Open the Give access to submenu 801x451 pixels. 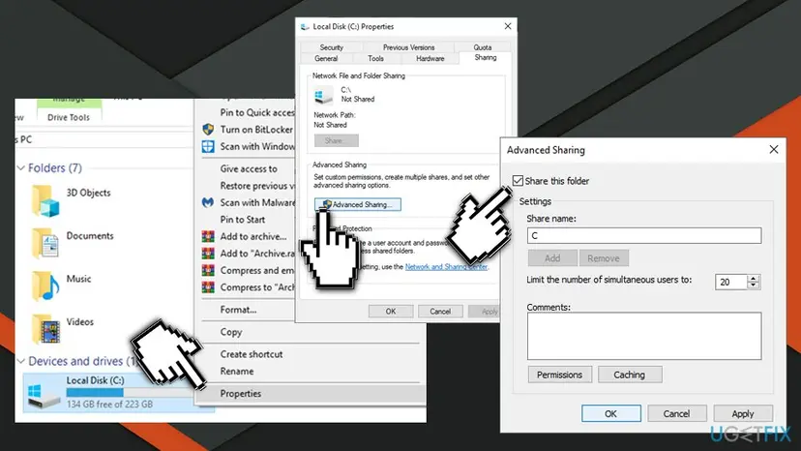249,168
